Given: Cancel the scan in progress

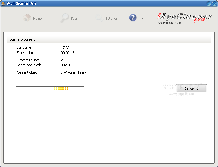Looking at the screenshot, I should pyautogui.click(x=191, y=88).
